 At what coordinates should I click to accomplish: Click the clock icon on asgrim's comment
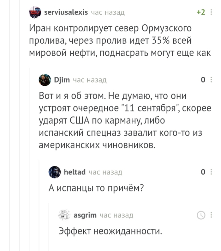(x=201, y=215)
